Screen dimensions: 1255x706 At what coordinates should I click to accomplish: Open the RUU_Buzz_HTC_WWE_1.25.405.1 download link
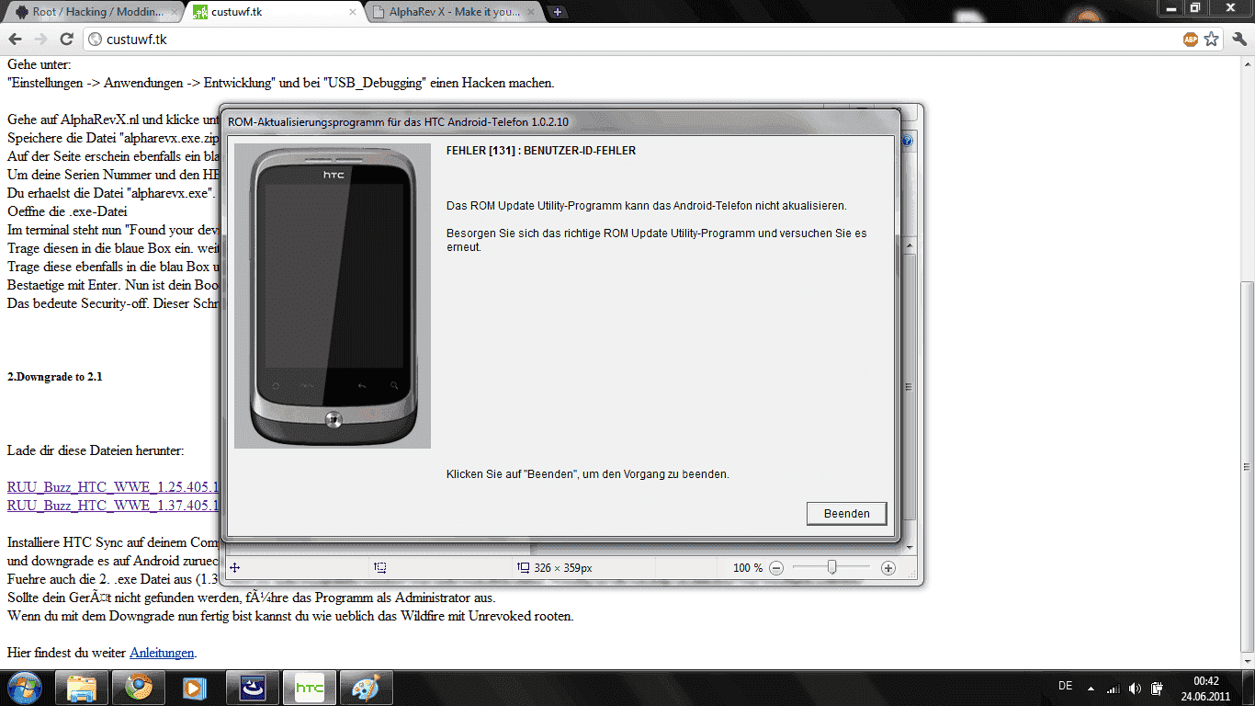pos(113,487)
